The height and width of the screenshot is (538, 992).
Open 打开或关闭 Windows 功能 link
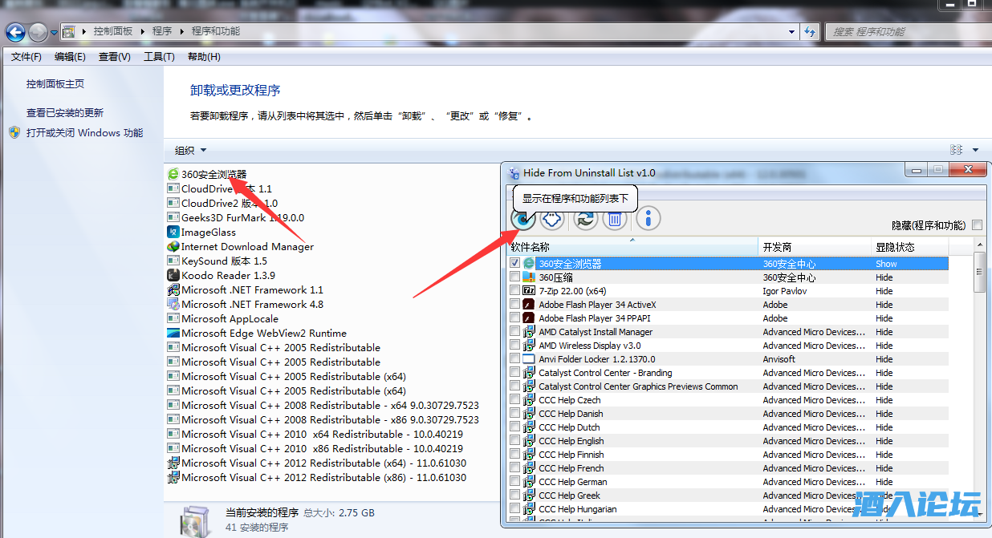coord(84,133)
